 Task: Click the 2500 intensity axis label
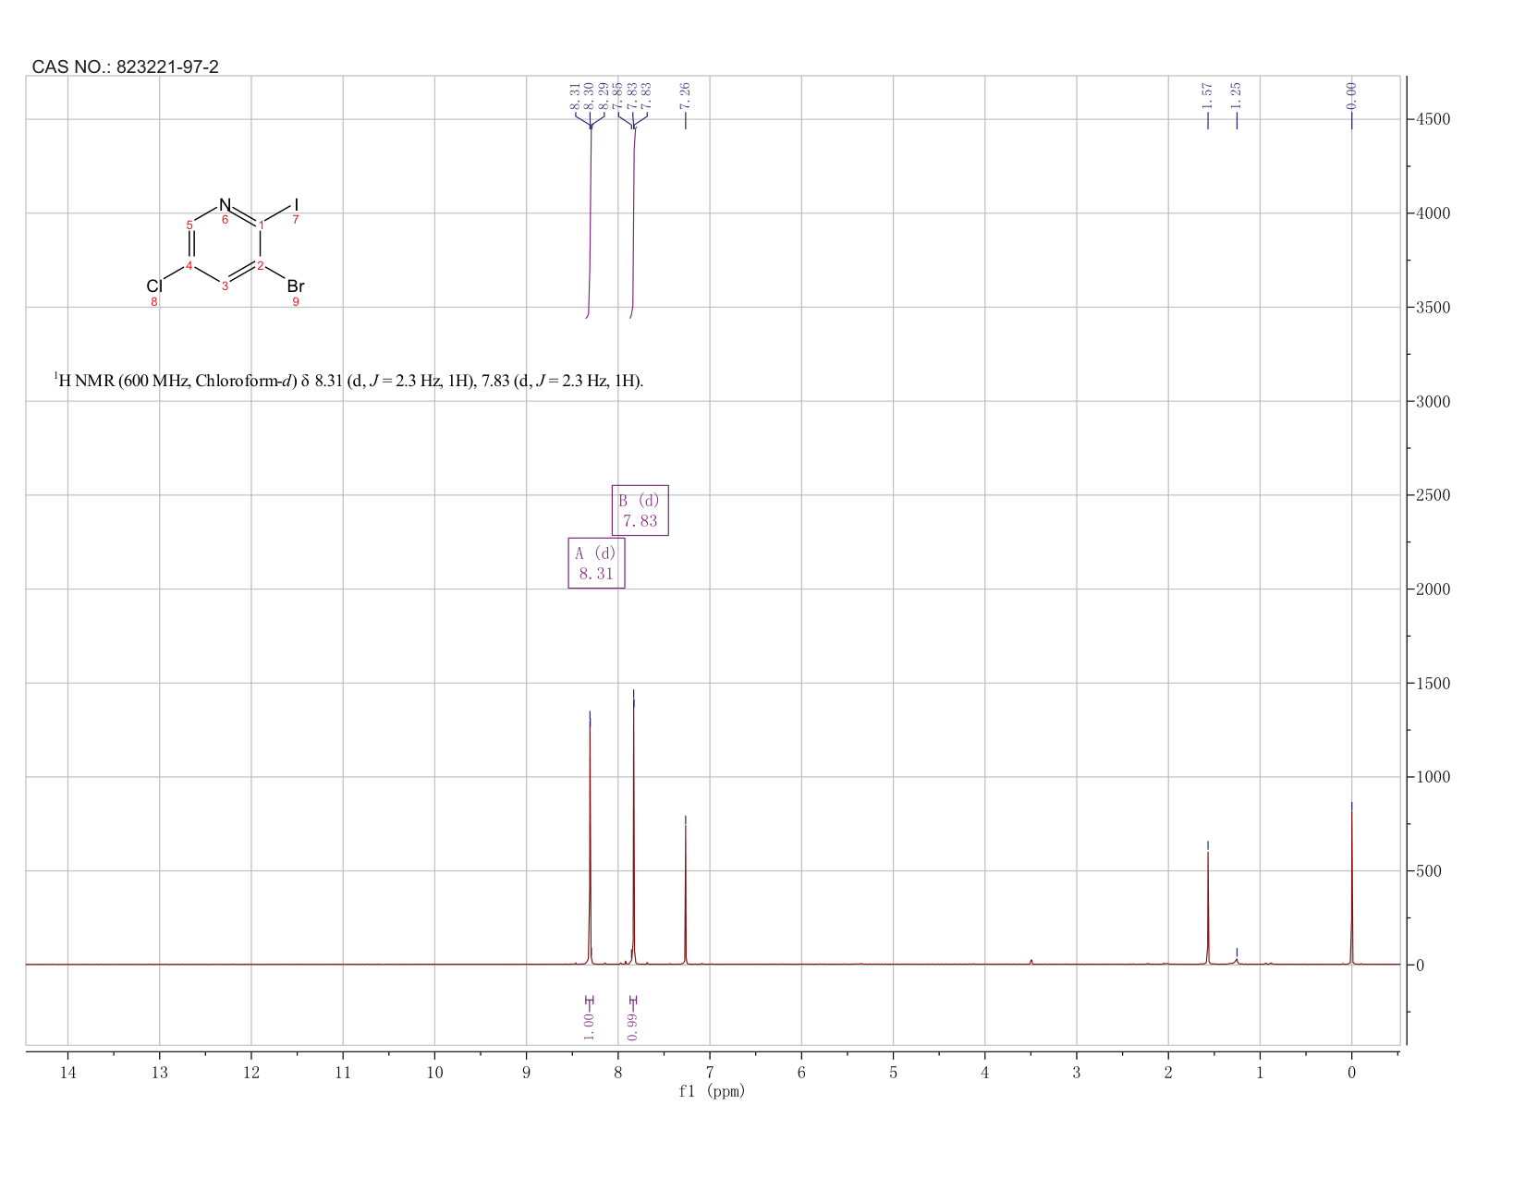click(x=1432, y=495)
